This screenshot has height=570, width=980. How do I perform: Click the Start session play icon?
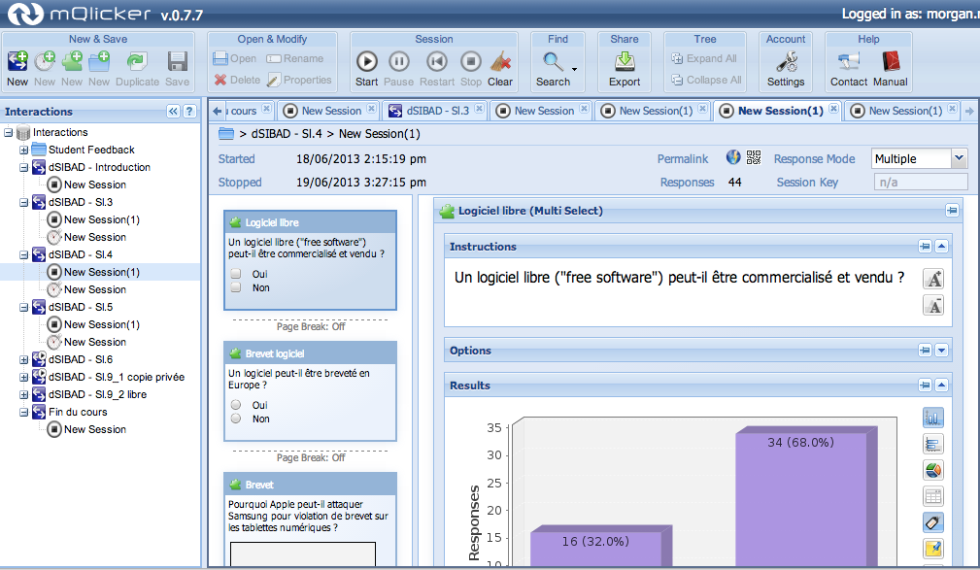(x=366, y=62)
